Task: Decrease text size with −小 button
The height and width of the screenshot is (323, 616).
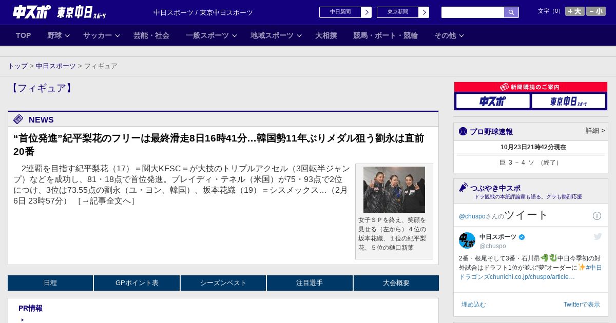Action: tap(596, 11)
